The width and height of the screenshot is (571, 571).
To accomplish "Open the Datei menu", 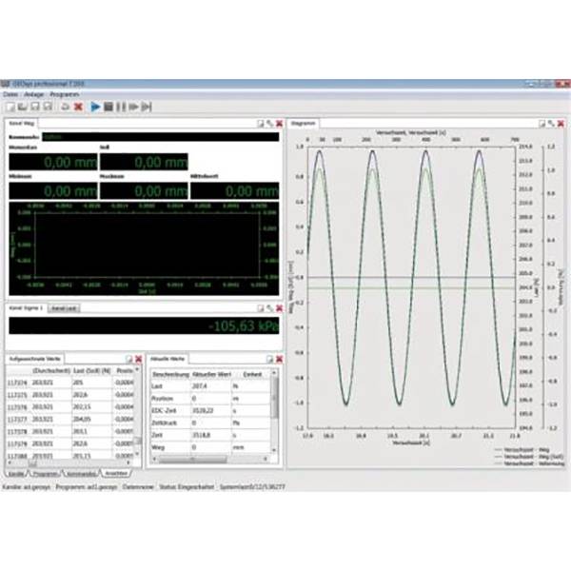I will [x=11, y=95].
